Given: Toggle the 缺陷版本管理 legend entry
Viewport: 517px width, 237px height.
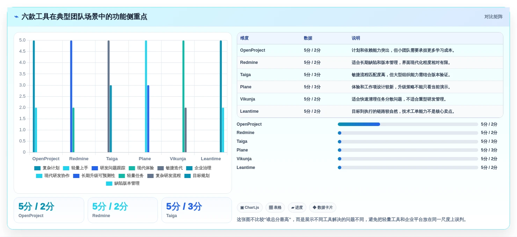Looking at the screenshot, I should 123,183.
